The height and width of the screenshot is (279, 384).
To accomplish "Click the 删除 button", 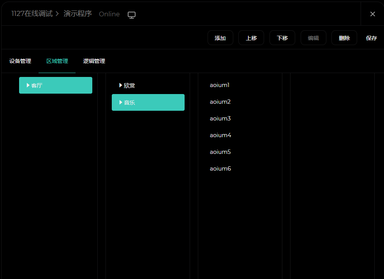I will click(344, 38).
